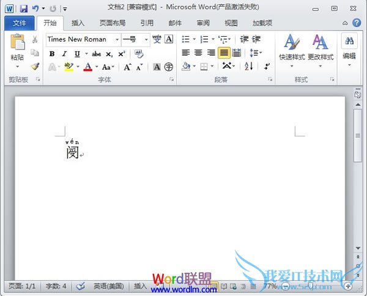Image resolution: width=367 pixels, height=296 pixels.
Task: Open Customize Quick Access Toolbar menu
Action: [x=64, y=9]
